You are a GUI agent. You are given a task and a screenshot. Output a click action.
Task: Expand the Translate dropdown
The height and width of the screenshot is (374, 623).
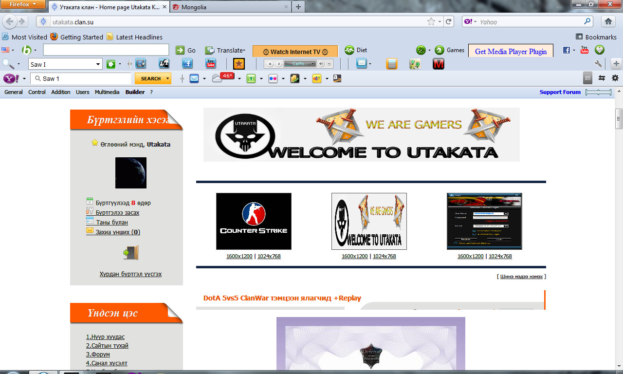244,50
